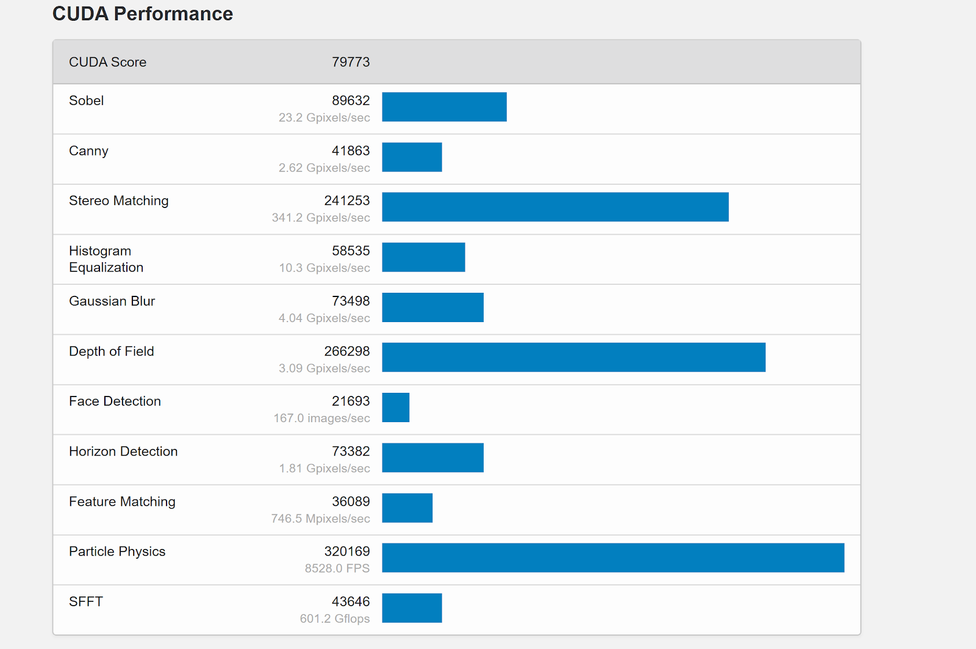976x649 pixels.
Task: Click the Particle Physics score bar
Action: coord(613,558)
